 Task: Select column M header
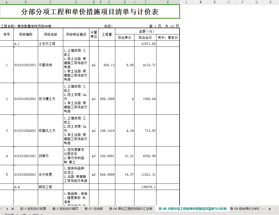[201, 2]
